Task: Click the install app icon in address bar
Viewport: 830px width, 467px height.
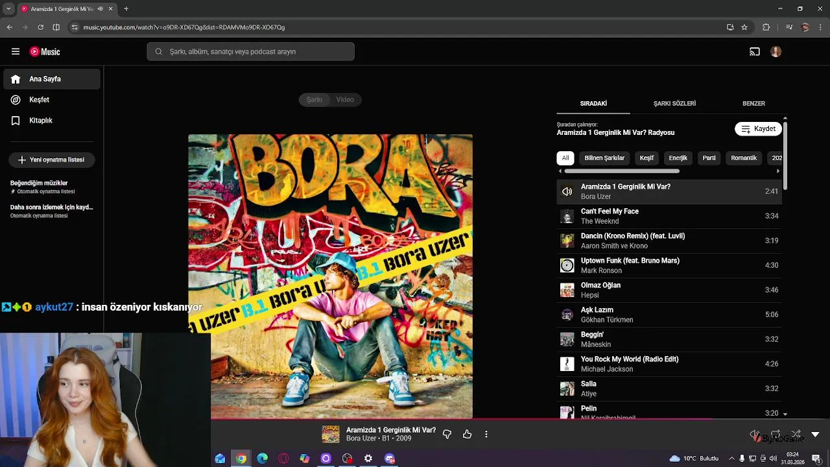Action: click(x=730, y=27)
